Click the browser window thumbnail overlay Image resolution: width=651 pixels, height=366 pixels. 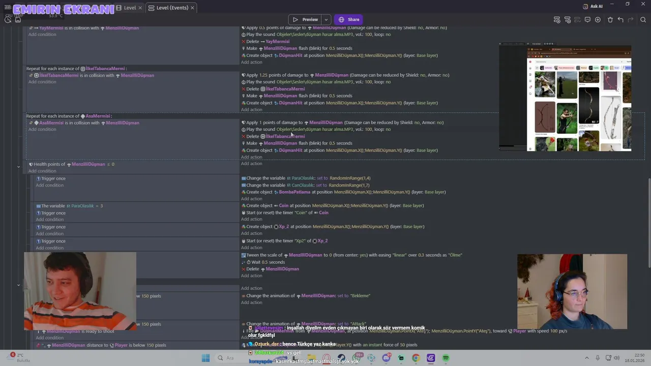pyautogui.click(x=565, y=98)
